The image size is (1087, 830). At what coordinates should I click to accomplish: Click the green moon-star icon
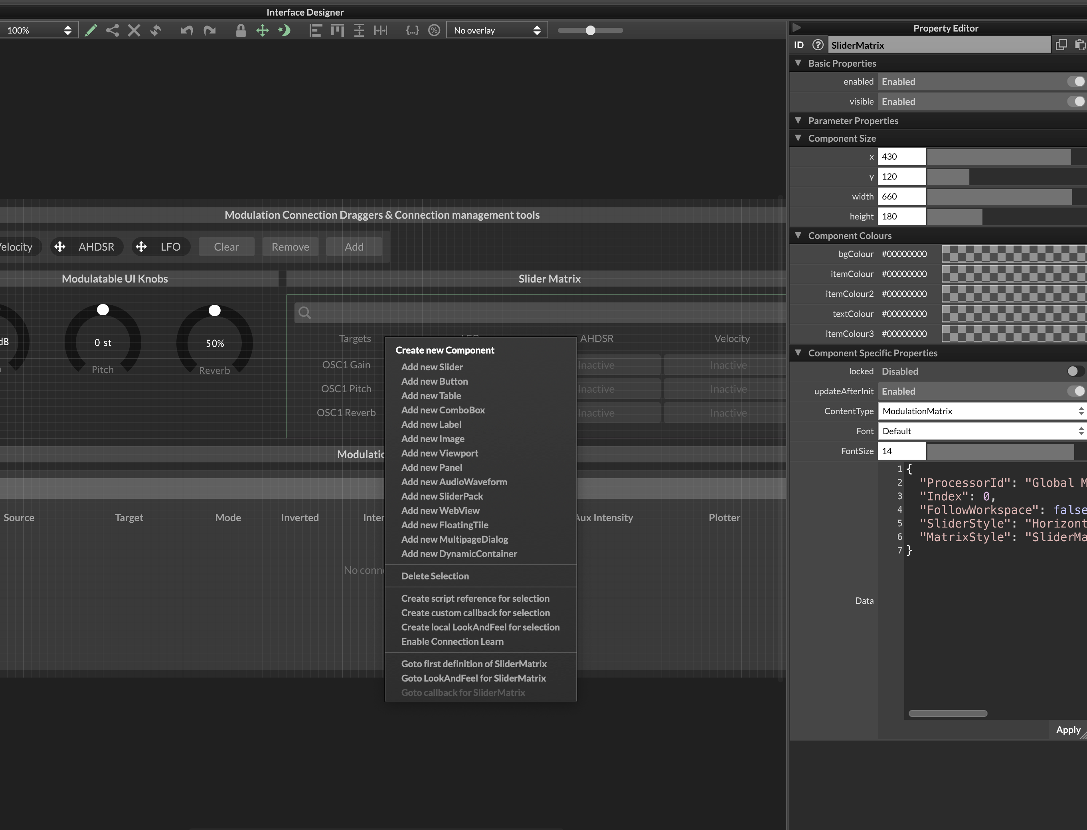click(x=284, y=30)
